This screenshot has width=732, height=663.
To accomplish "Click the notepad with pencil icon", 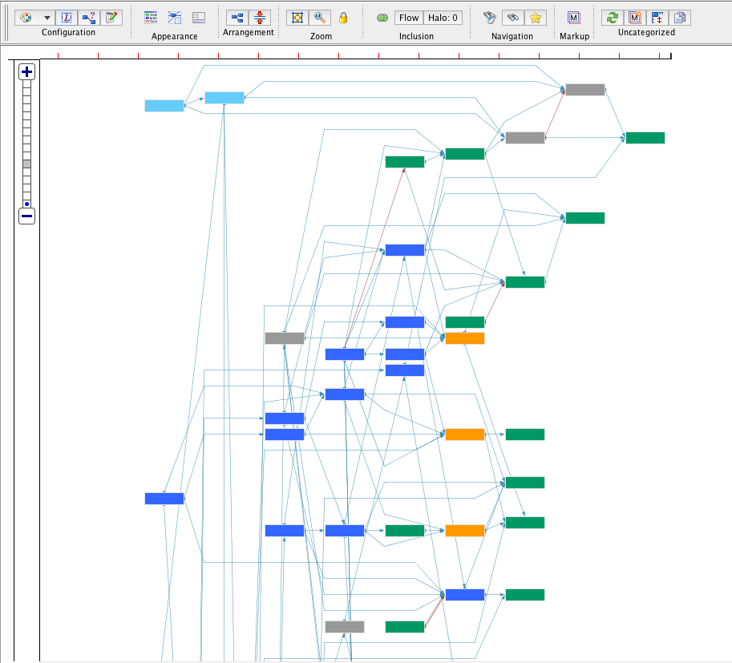I will 111,18.
